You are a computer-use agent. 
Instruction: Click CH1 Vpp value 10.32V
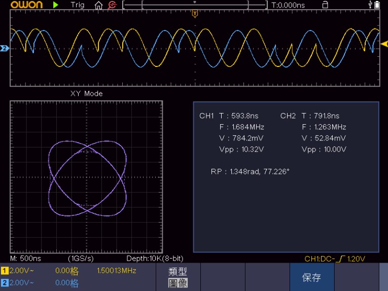253,150
